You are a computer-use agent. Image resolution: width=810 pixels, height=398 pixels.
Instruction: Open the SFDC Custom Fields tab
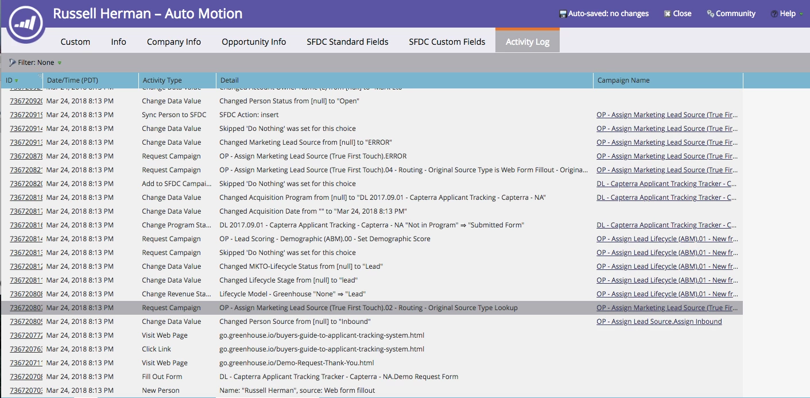pos(447,41)
